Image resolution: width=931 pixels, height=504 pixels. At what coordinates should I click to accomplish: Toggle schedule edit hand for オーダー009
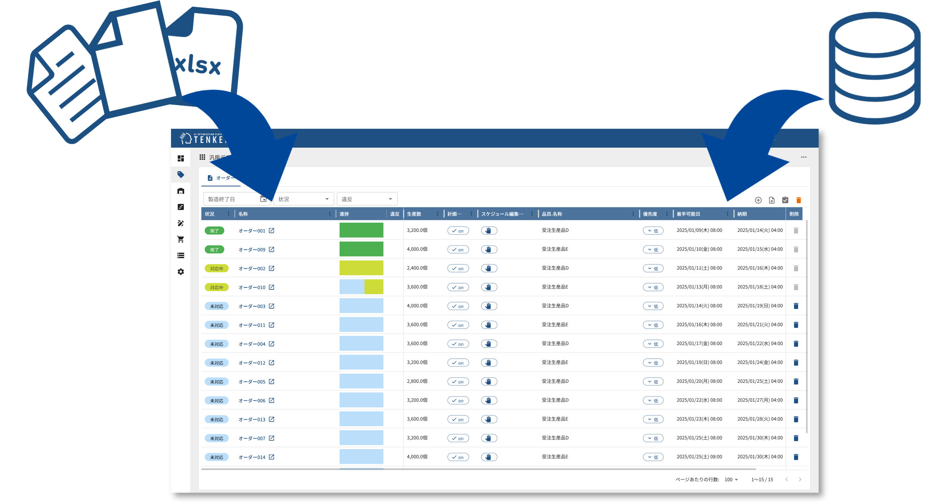[x=489, y=250]
